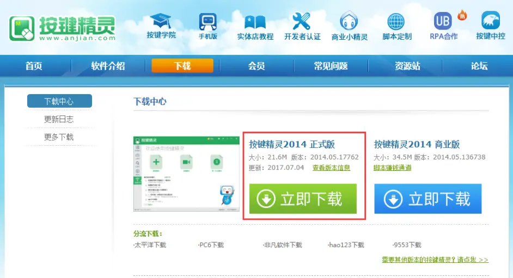Click the hao123下载 mirror link
Screen dimensions: 513x278
click(346, 245)
